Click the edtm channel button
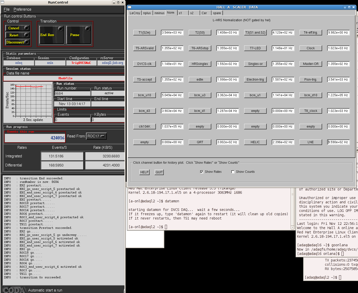The image size is (358, 293). pyautogui.click(x=200, y=80)
